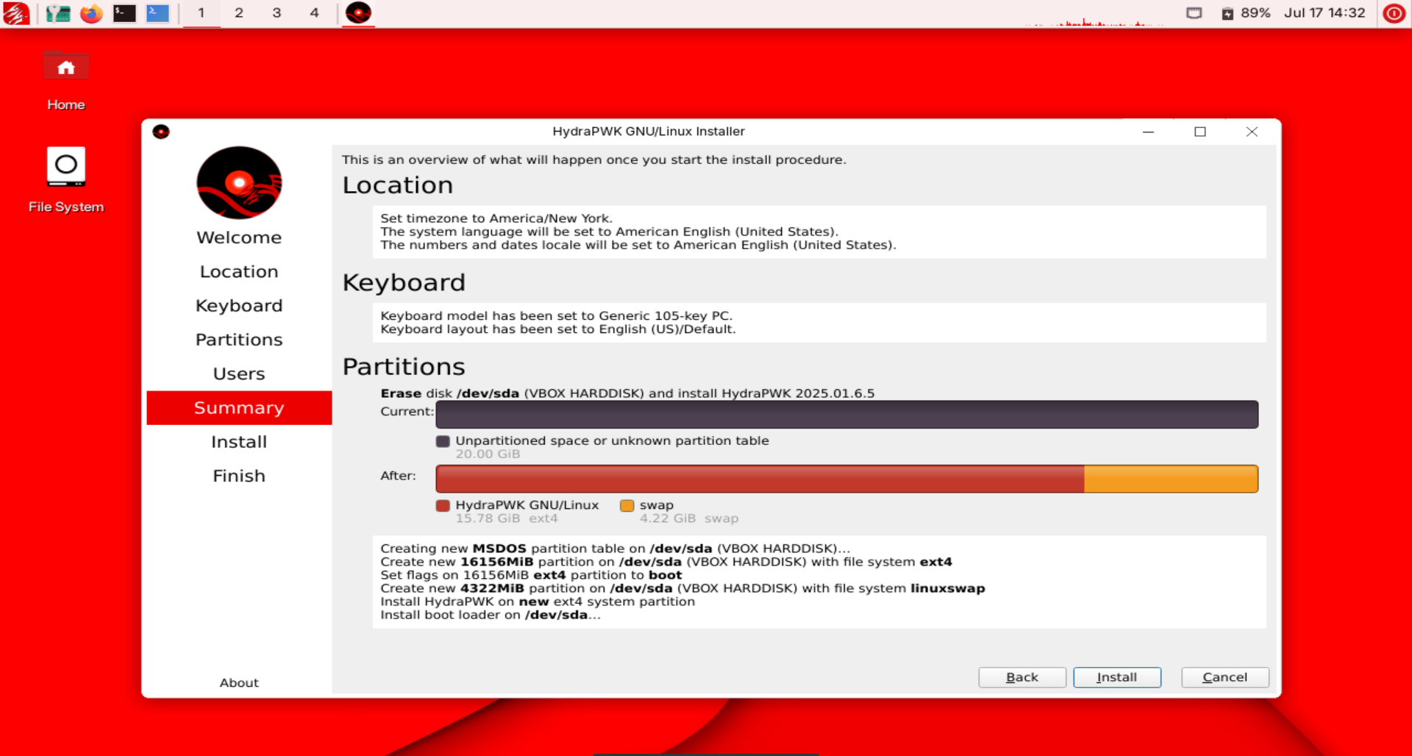Image resolution: width=1412 pixels, height=756 pixels.
Task: Launch the password manager from panel
Action: (x=57, y=13)
